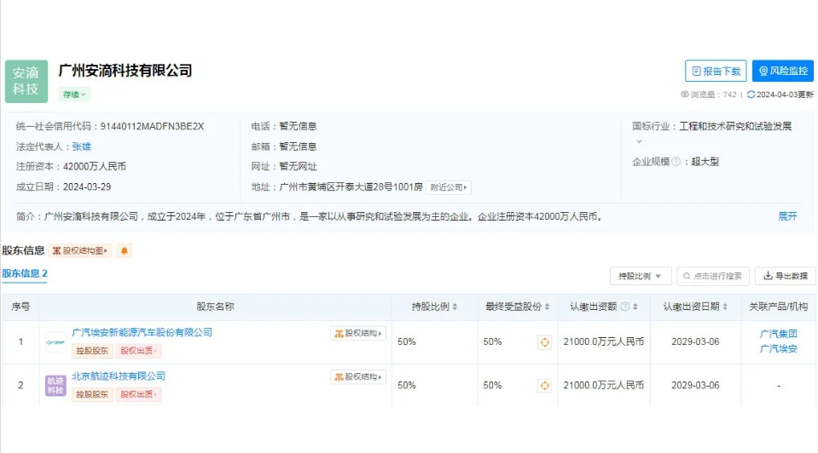Expand company intro with 展开
Screen dimensions: 818x453
[787, 216]
